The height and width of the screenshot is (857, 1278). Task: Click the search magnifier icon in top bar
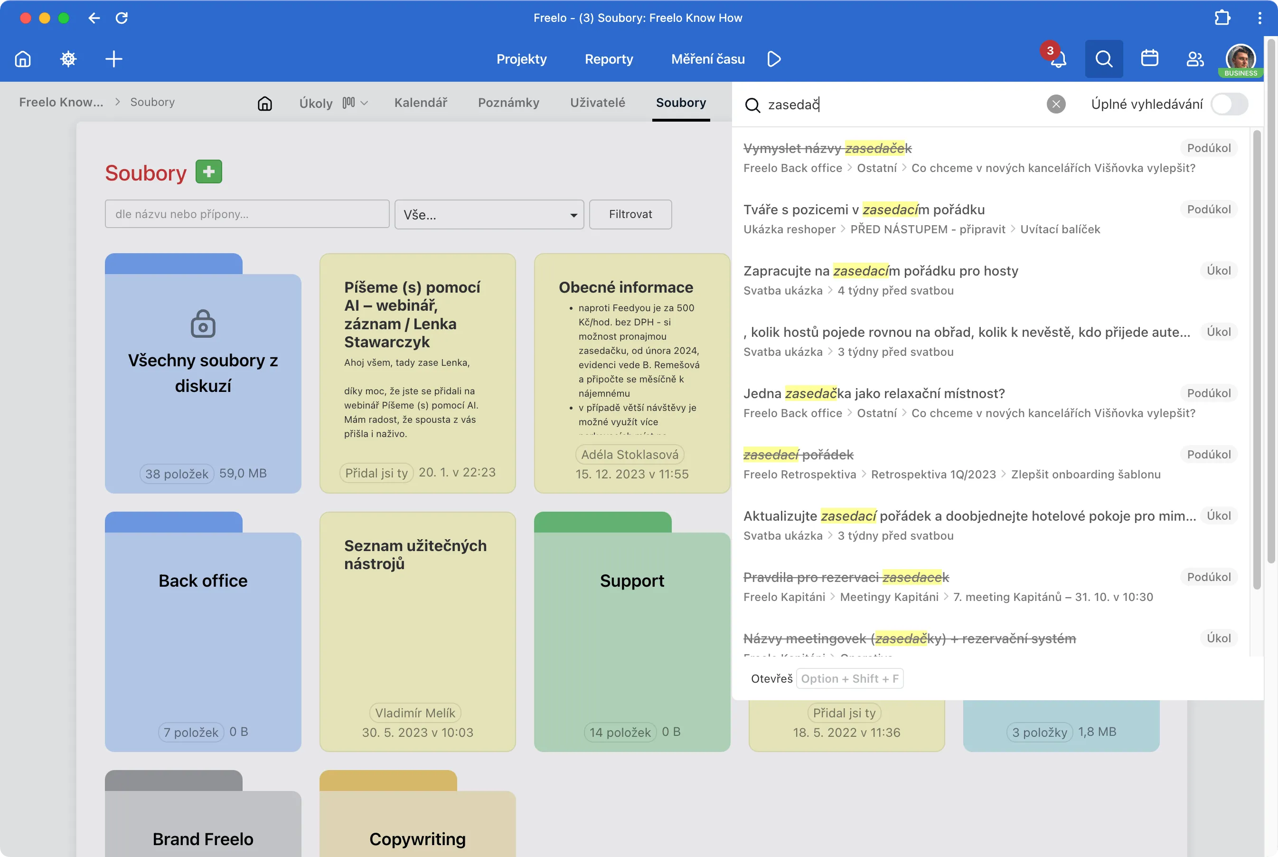[1104, 58]
